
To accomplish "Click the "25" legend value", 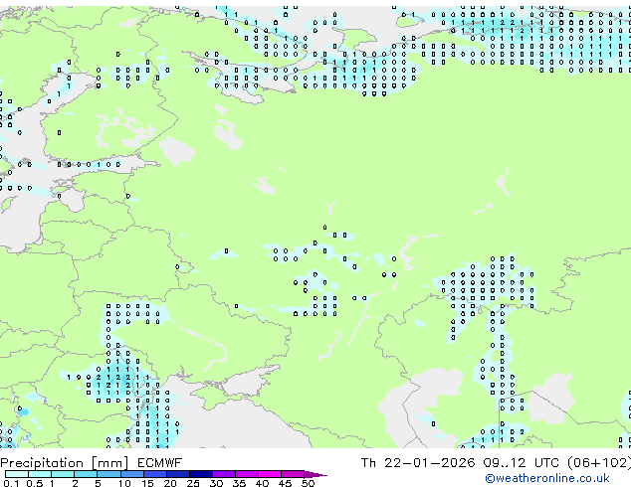I will pyautogui.click(x=193, y=483).
